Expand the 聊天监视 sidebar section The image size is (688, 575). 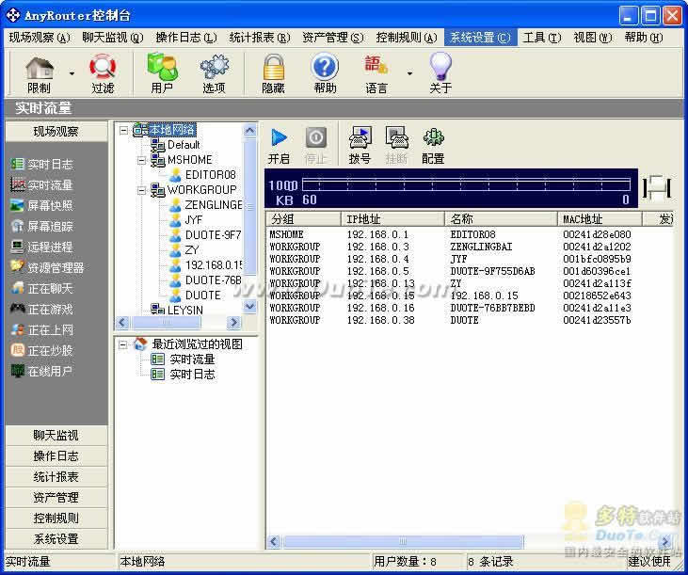pyautogui.click(x=56, y=435)
